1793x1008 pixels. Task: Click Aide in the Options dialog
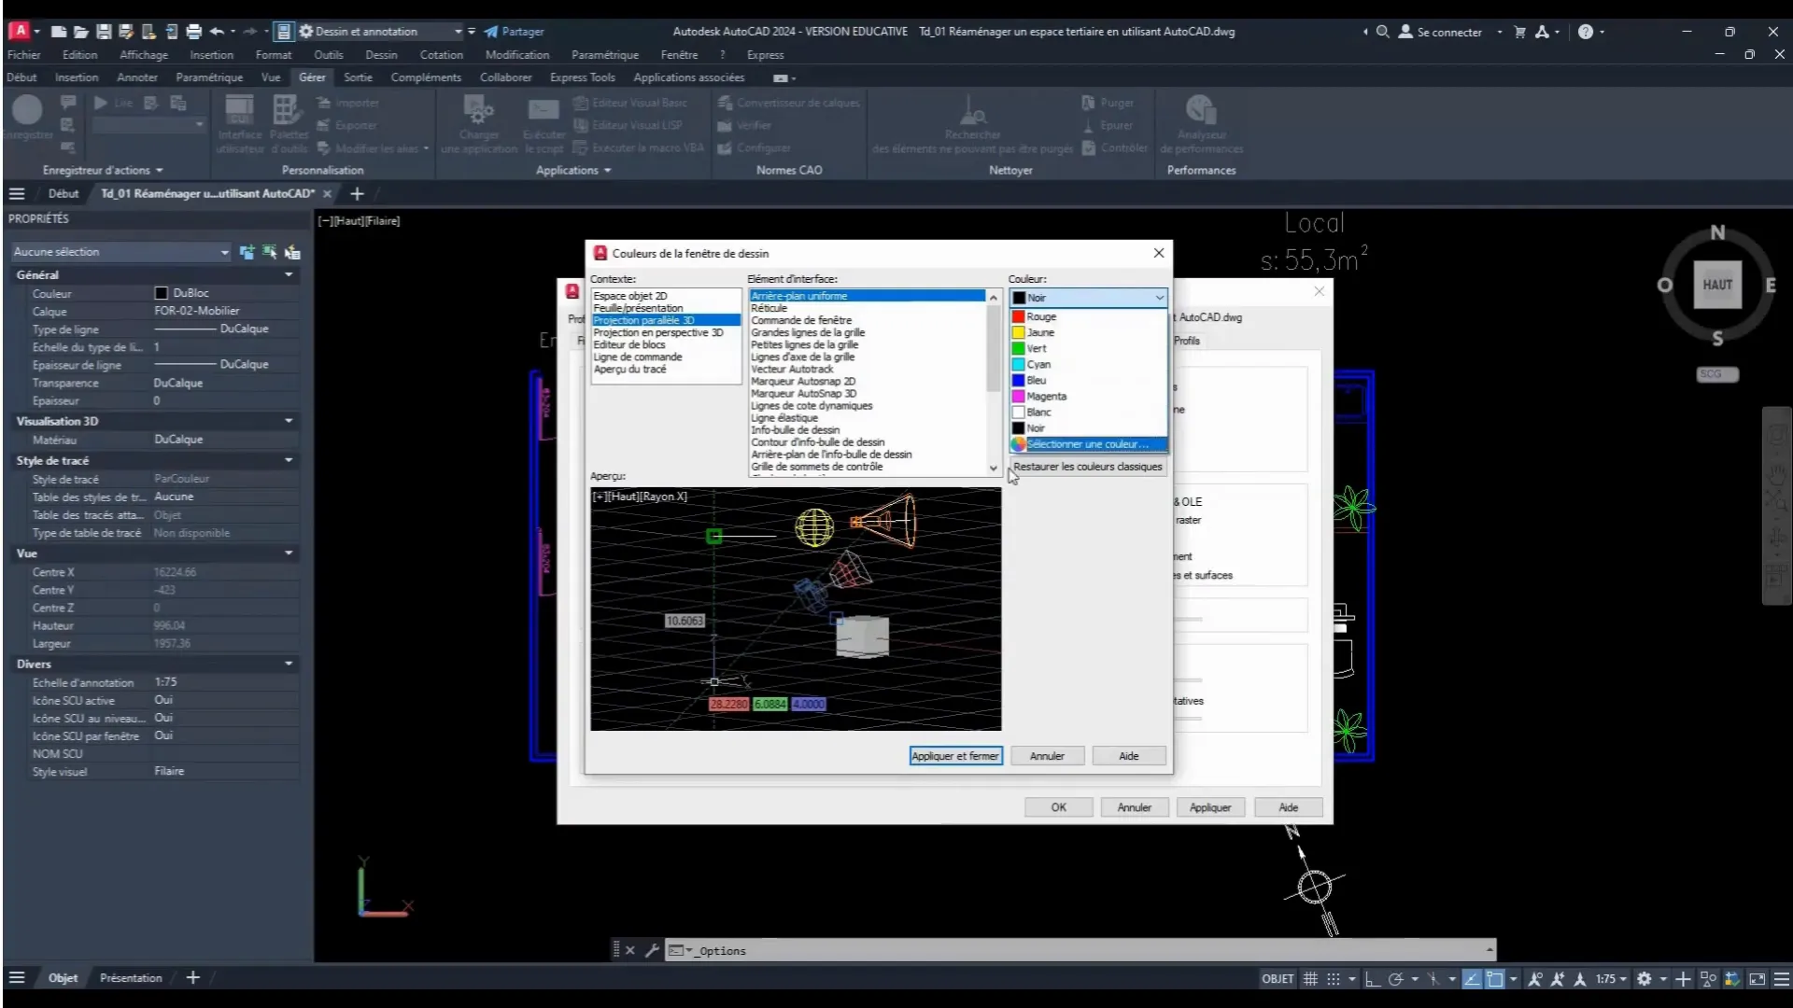coord(1288,807)
